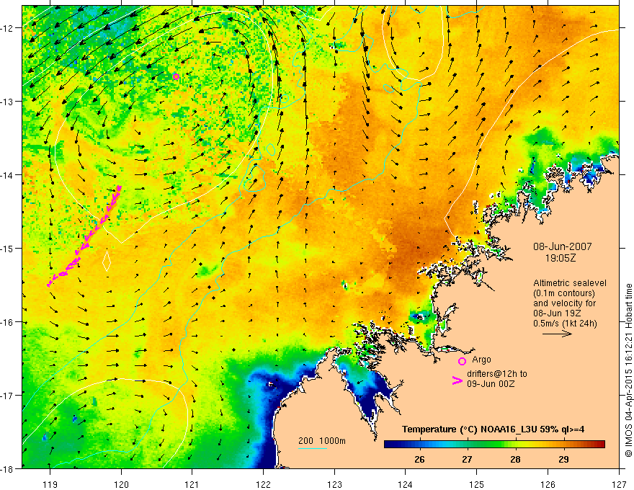The height and width of the screenshot is (490, 634).
Task: Click the longitude 122 axis label
Action: click(x=263, y=484)
